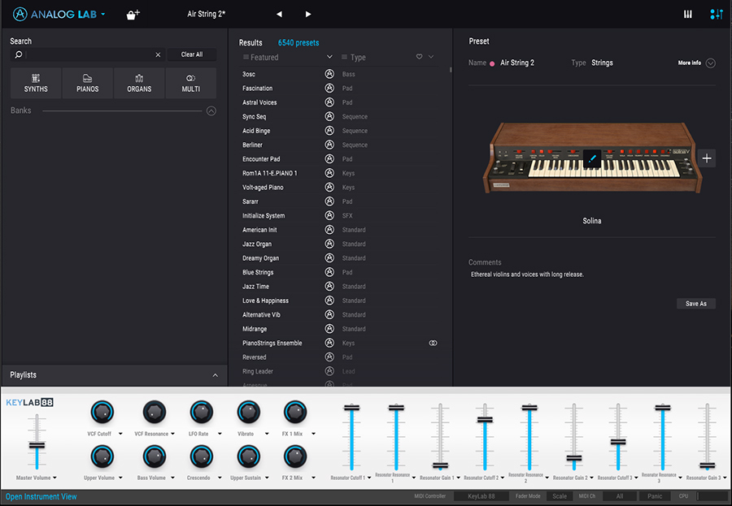Select the American Init preset

(259, 230)
